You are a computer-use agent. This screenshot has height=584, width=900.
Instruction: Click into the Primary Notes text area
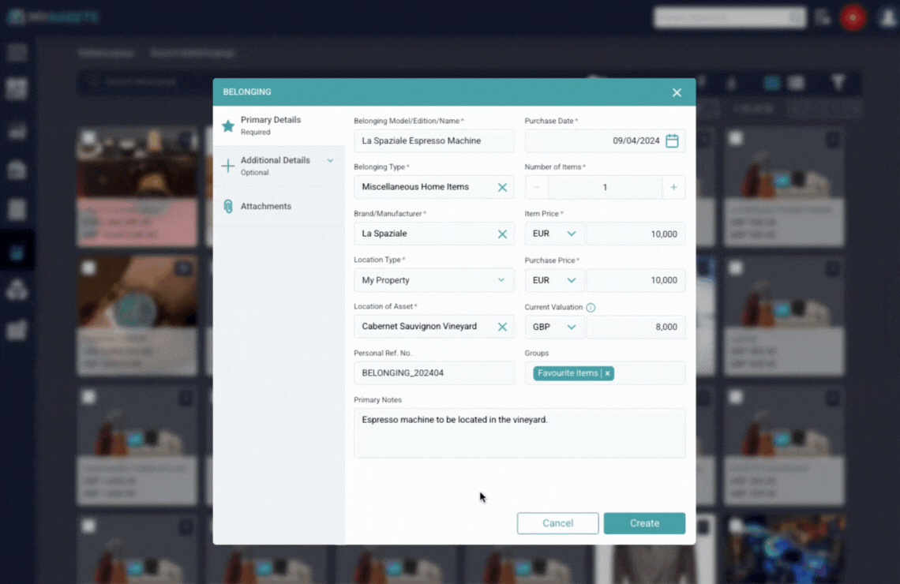tap(519, 433)
